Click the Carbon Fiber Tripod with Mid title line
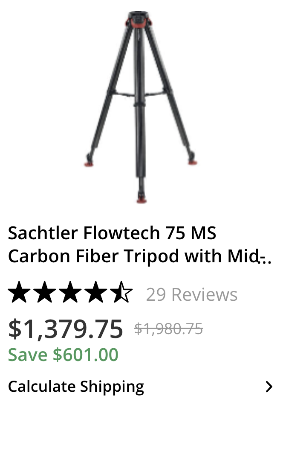The height and width of the screenshot is (452, 283). coord(134,256)
